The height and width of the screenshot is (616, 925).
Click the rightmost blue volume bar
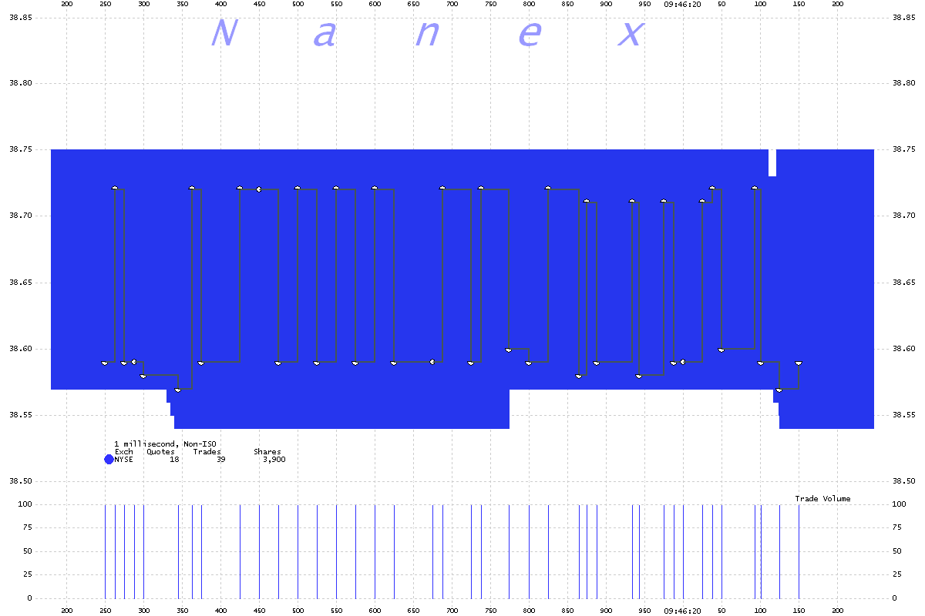799,551
